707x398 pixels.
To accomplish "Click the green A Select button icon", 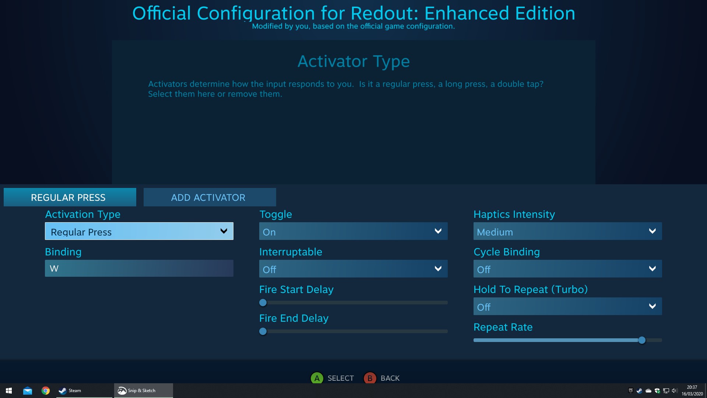I will [317, 378].
